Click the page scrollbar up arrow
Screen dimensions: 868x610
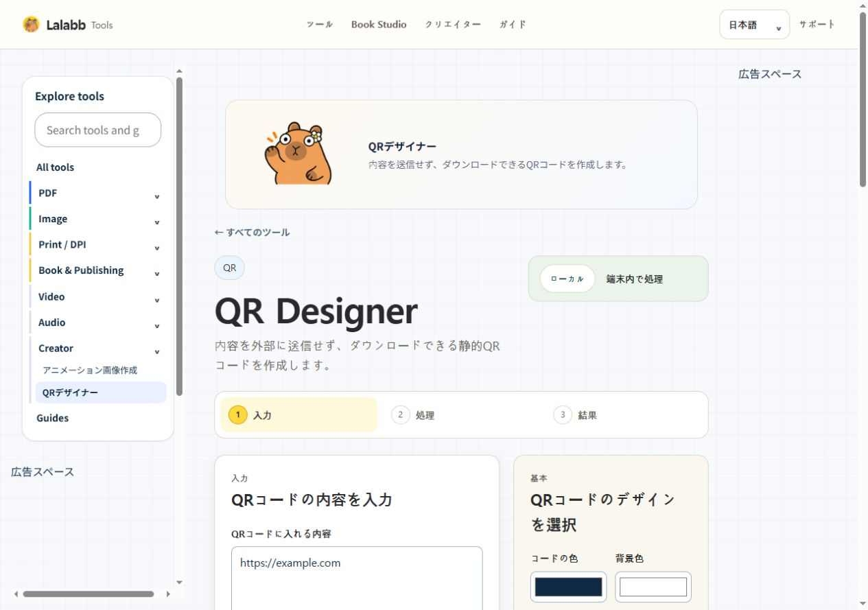coord(863,5)
